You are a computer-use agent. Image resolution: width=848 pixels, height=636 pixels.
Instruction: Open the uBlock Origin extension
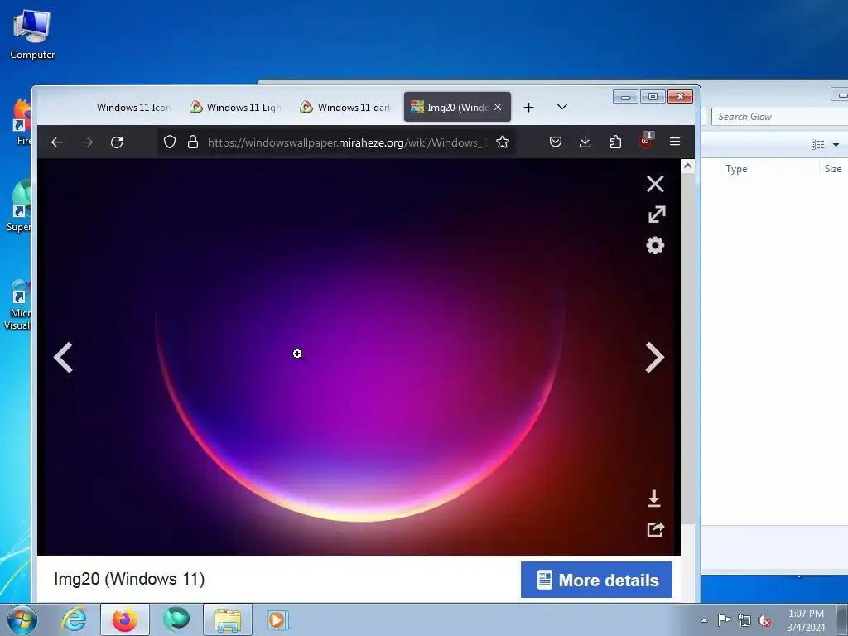point(646,141)
